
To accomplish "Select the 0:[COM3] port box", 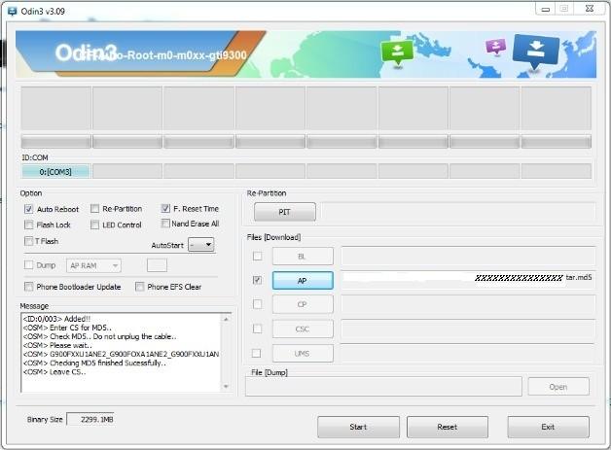I will click(55, 172).
